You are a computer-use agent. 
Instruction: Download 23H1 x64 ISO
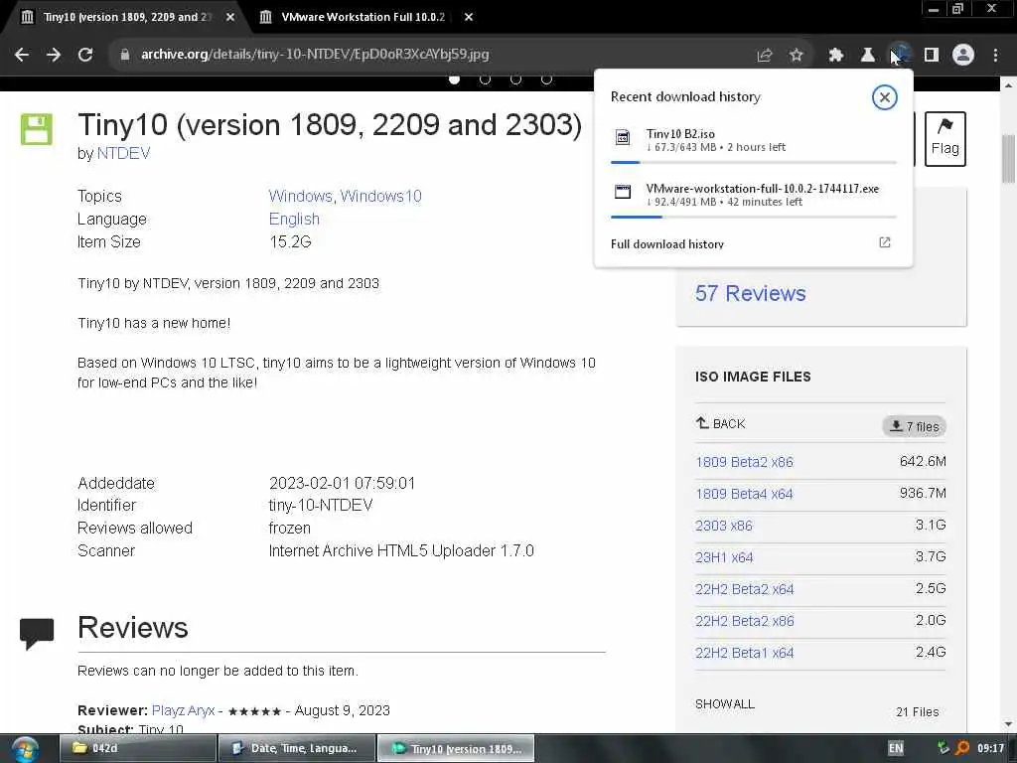point(724,557)
